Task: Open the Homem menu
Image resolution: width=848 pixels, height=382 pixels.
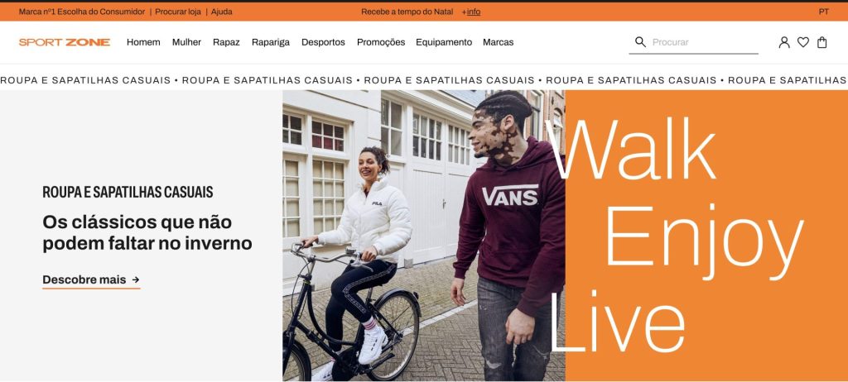Action: tap(143, 42)
